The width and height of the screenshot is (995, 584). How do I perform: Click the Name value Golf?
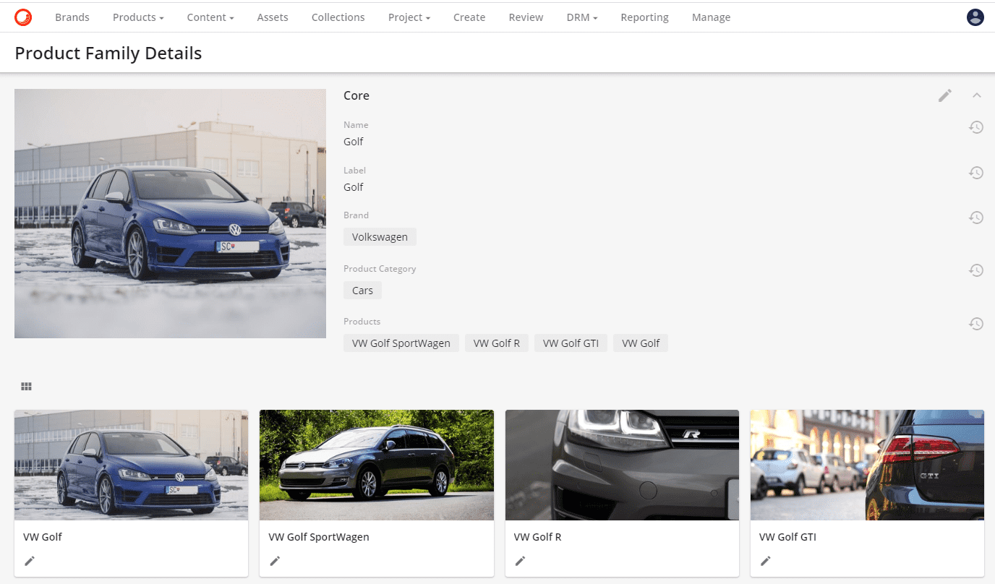353,142
